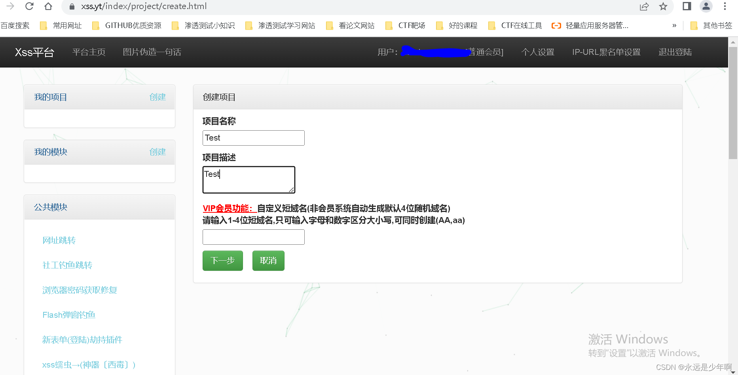The image size is (738, 375).
Task: Click the page vertical scrollbar thumb
Action: (x=733, y=103)
